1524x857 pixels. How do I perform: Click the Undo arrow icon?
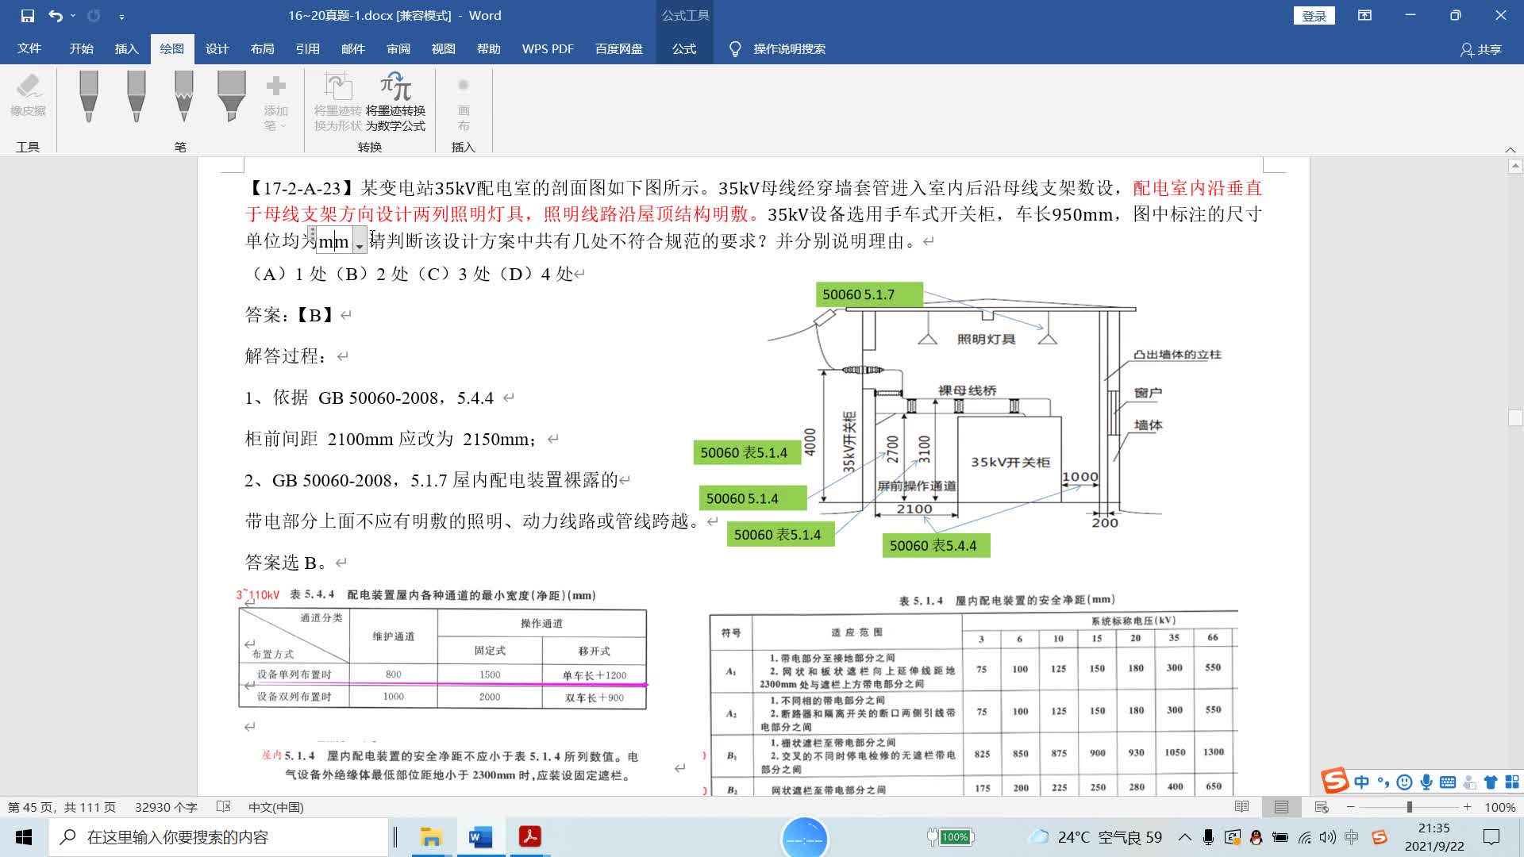pyautogui.click(x=55, y=15)
